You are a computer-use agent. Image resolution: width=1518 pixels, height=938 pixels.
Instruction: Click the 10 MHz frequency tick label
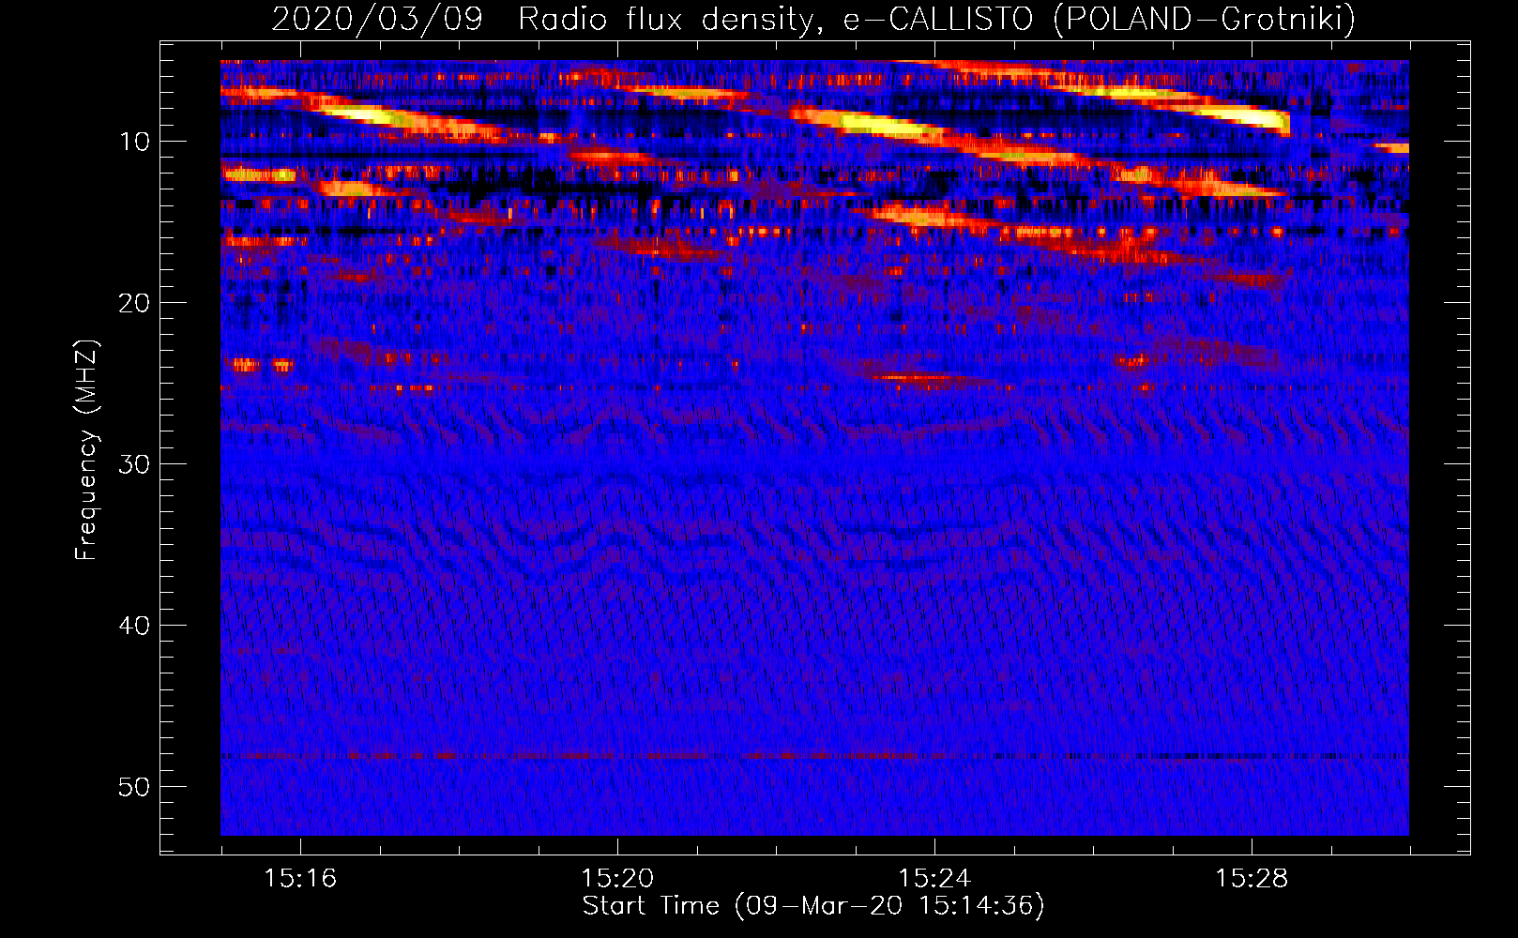tap(135, 142)
